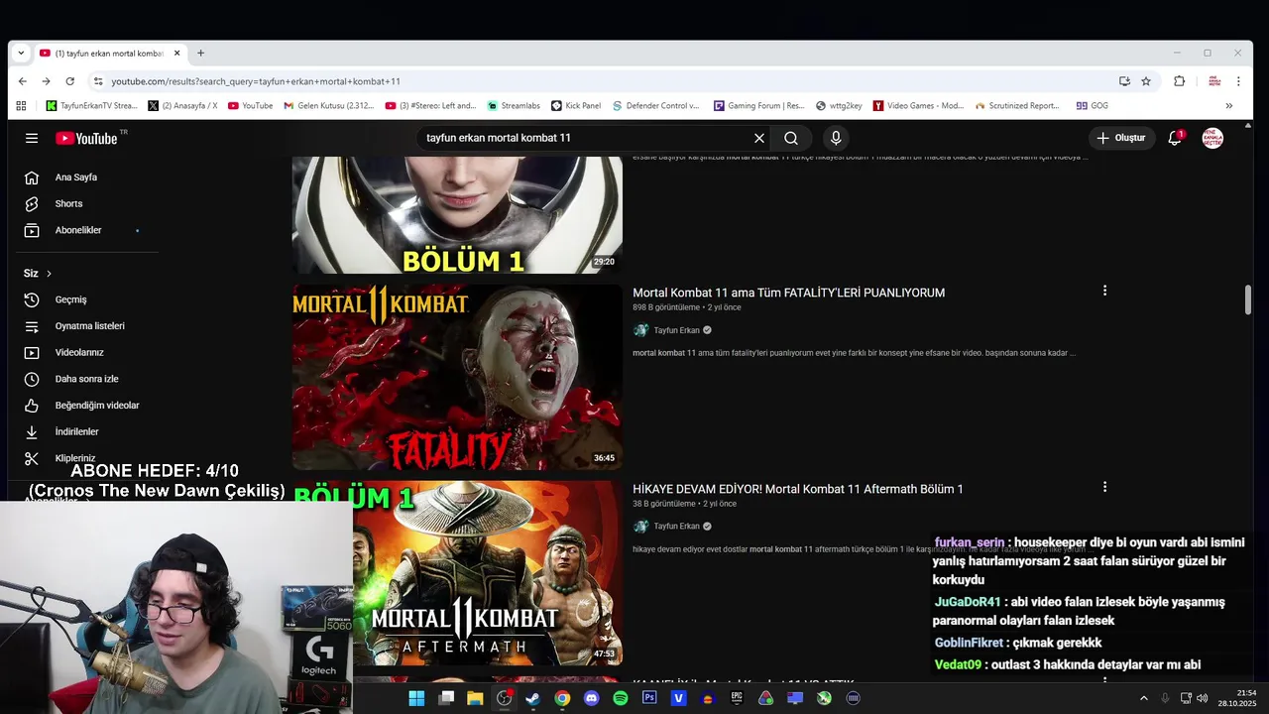This screenshot has width=1269, height=714.
Task: Open more options for the Fatality video
Action: [1104, 291]
